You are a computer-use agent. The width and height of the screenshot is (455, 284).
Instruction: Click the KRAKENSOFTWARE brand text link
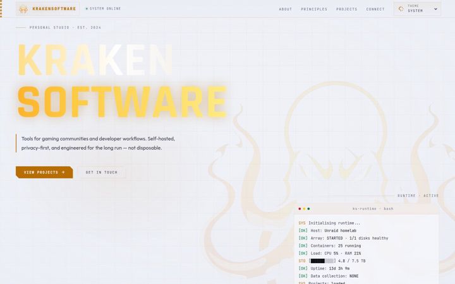coord(54,9)
